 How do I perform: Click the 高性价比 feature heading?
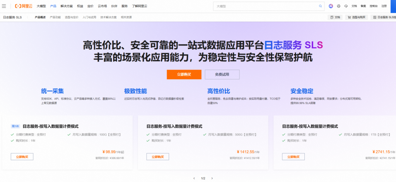pyautogui.click(x=219, y=91)
